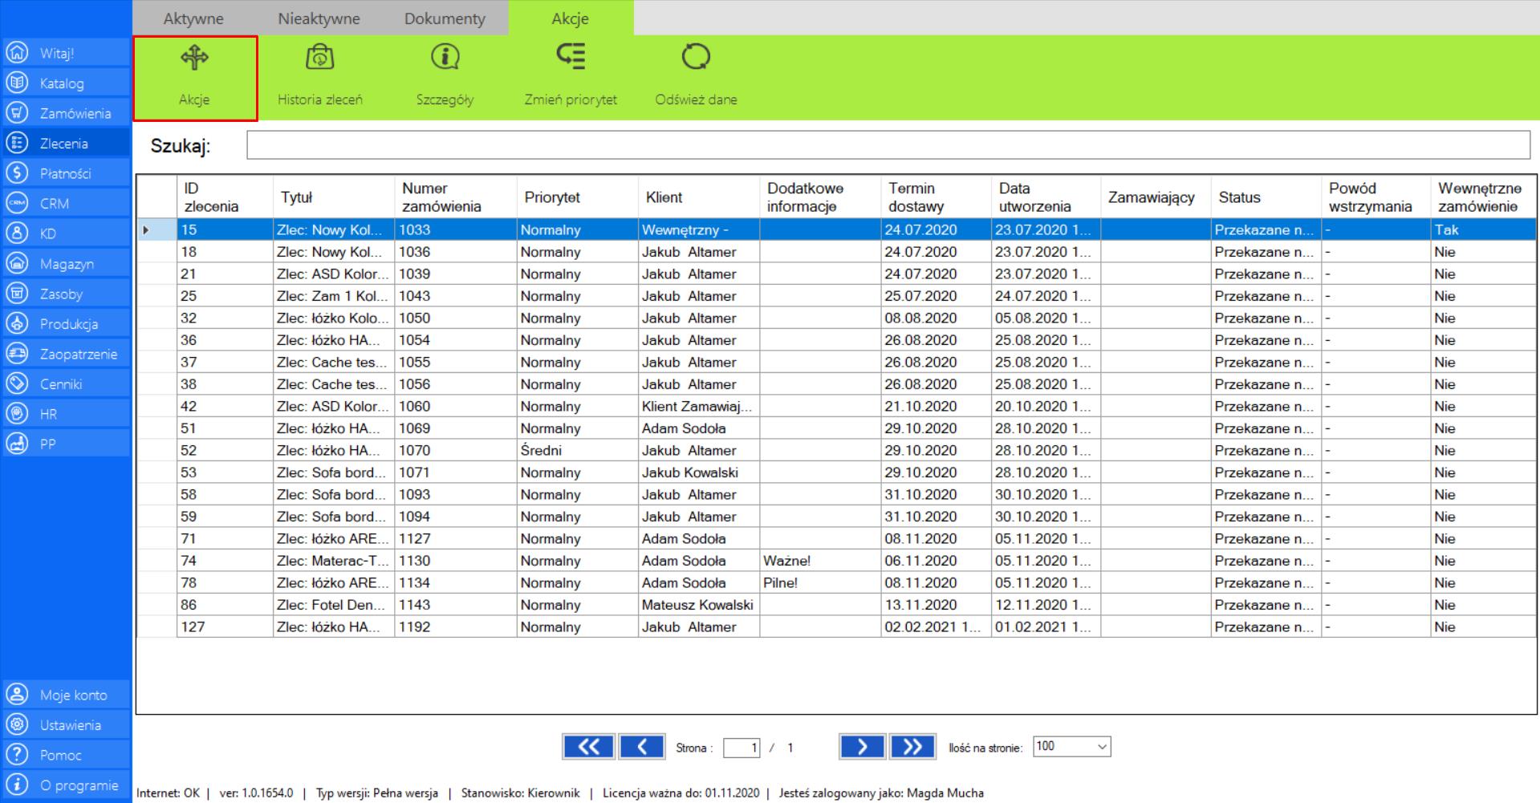The image size is (1540, 803).
Task: Sort by Klient column header
Action: tap(699, 197)
